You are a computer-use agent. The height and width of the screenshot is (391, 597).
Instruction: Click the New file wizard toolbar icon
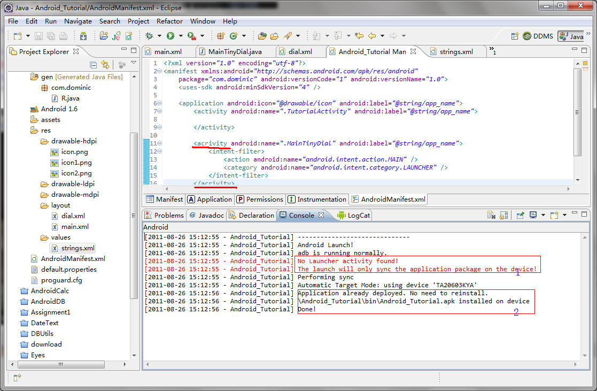(18, 36)
